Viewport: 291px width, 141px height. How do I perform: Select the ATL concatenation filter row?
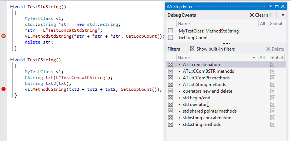click(226, 64)
